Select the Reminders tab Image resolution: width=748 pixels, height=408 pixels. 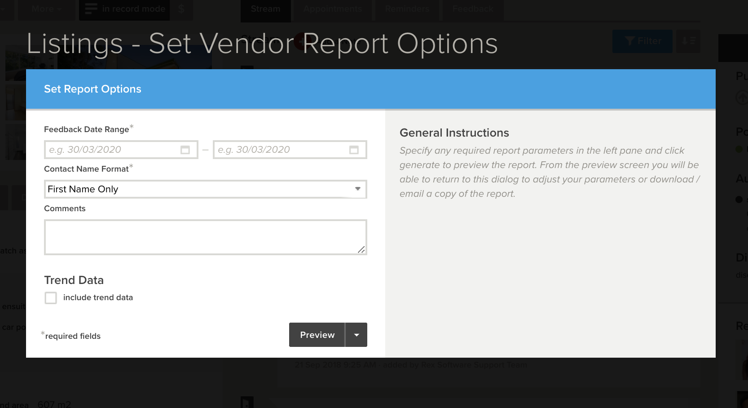406,8
